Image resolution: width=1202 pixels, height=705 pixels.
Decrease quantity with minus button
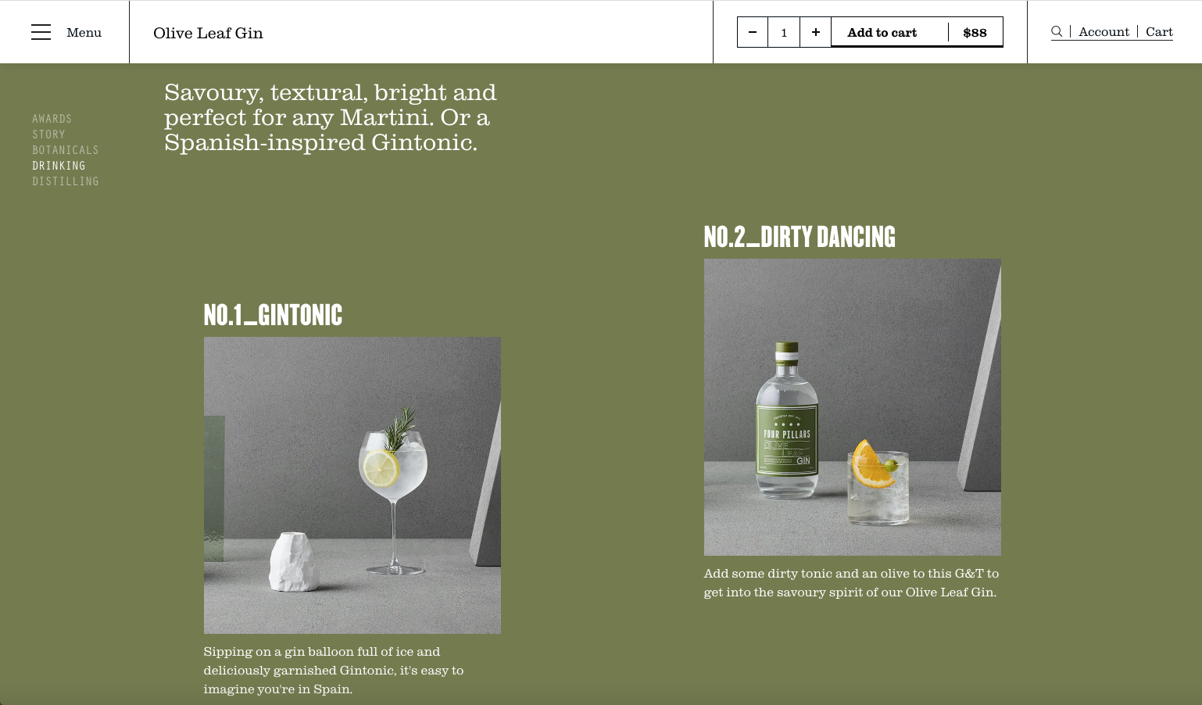coord(753,32)
